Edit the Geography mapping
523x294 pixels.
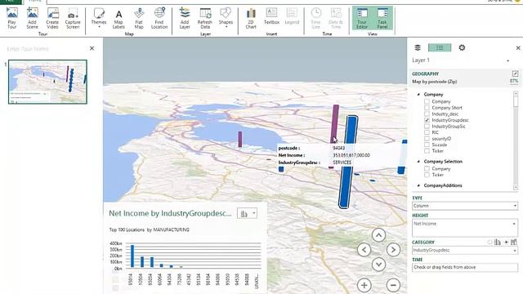515,73
